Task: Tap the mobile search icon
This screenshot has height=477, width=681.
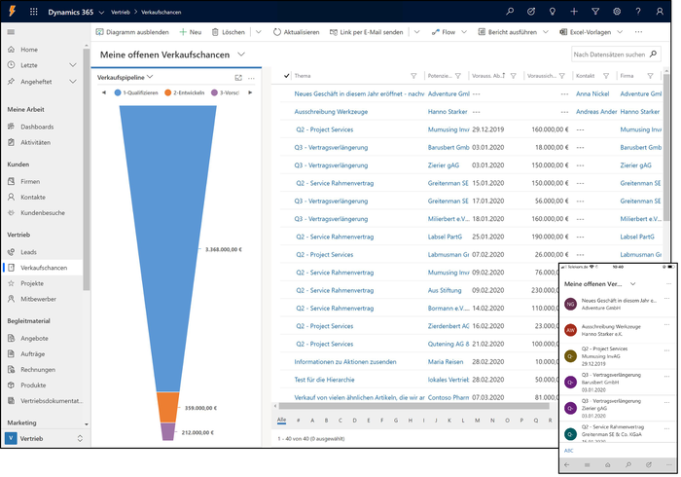Action: tap(628, 465)
